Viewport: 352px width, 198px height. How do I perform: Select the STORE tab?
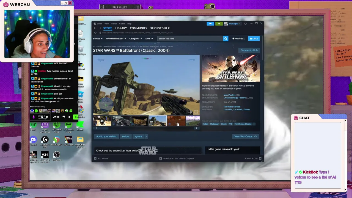pos(108,28)
